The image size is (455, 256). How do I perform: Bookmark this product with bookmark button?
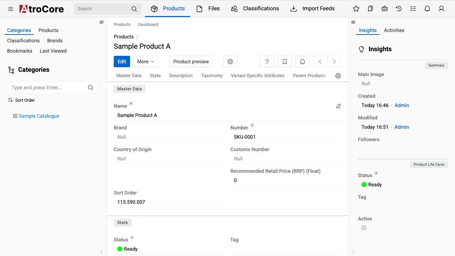click(285, 62)
